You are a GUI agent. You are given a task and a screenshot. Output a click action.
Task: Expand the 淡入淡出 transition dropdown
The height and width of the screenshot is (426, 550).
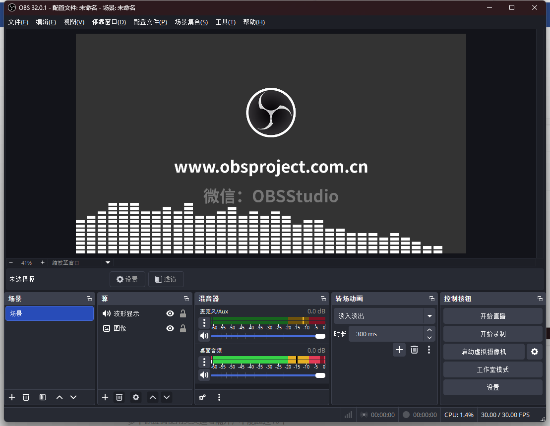click(x=429, y=316)
